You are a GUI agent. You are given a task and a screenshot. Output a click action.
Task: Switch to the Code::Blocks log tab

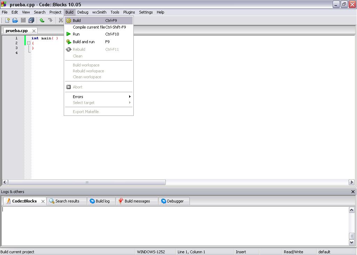tap(24, 201)
